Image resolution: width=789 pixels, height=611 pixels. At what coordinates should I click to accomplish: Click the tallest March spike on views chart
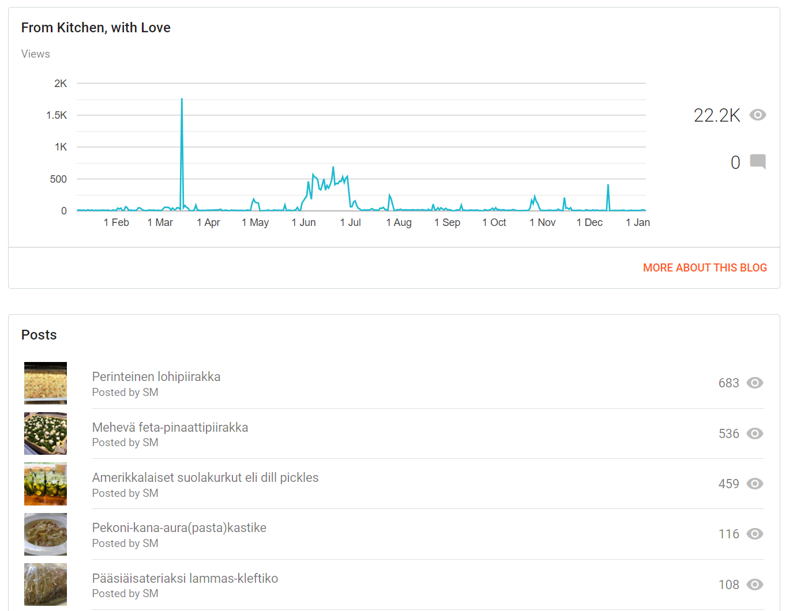point(182,101)
